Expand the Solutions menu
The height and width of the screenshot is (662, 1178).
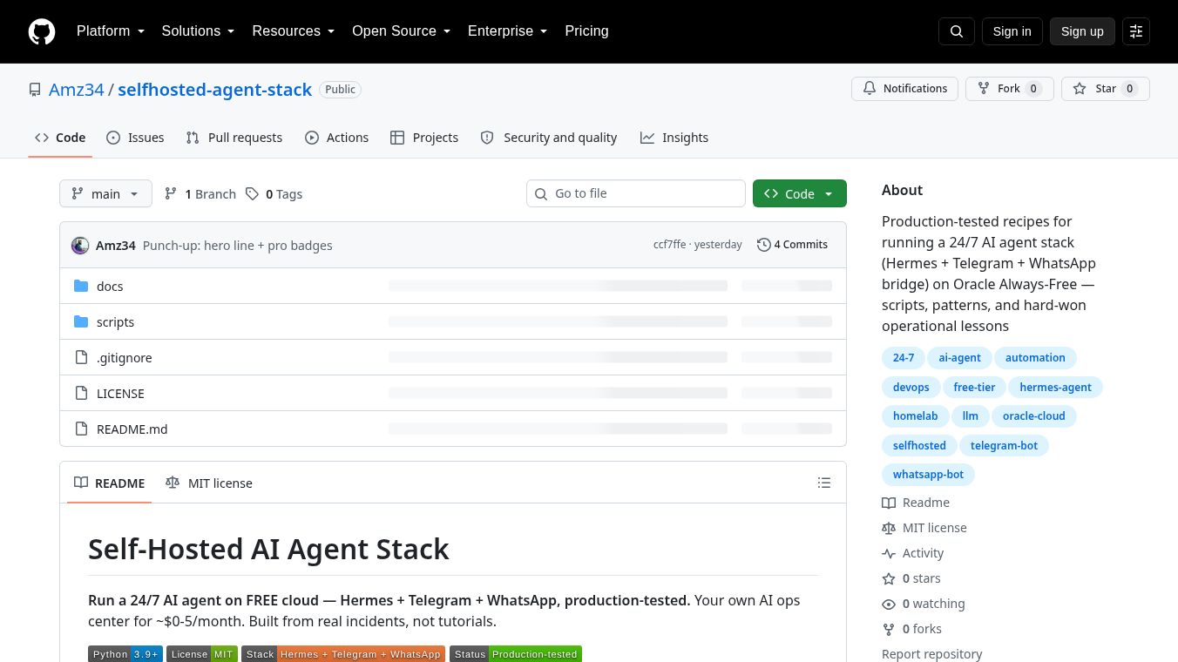pyautogui.click(x=198, y=31)
